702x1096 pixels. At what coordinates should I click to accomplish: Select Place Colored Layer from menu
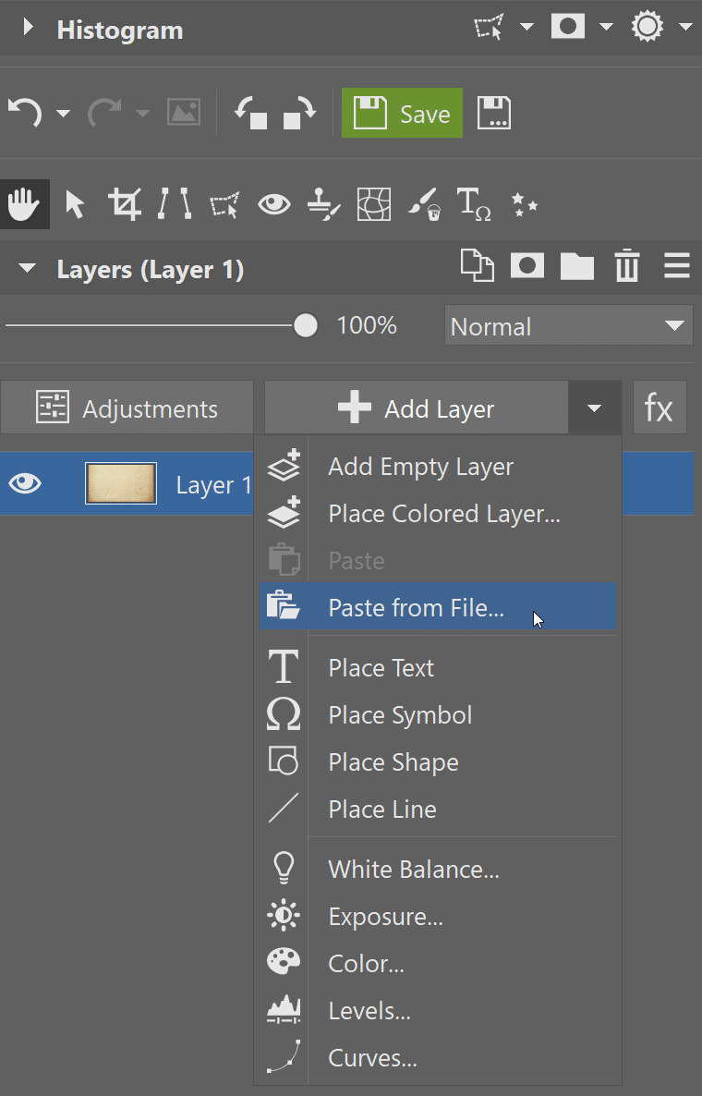[x=443, y=514]
